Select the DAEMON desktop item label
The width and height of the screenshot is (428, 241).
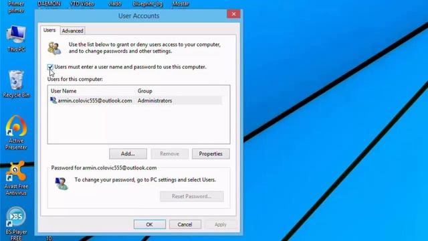pyautogui.click(x=49, y=4)
